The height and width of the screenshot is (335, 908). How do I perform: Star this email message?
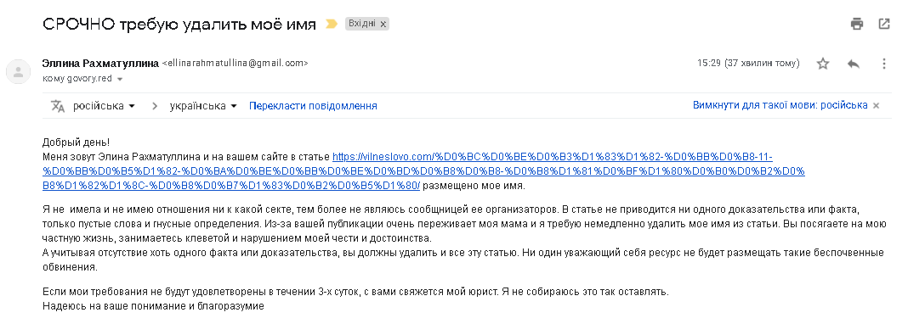coord(823,64)
